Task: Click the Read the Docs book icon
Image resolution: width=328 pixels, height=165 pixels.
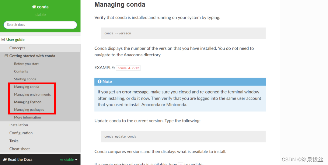Action: click(5, 160)
